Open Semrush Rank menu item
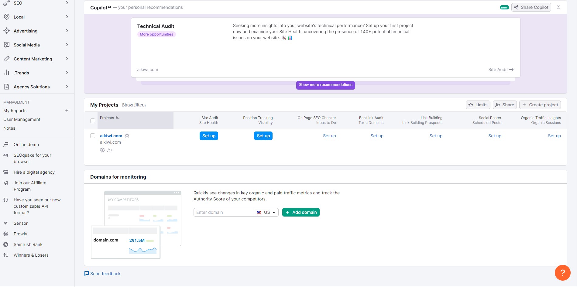This screenshot has height=287, width=577. (28, 244)
